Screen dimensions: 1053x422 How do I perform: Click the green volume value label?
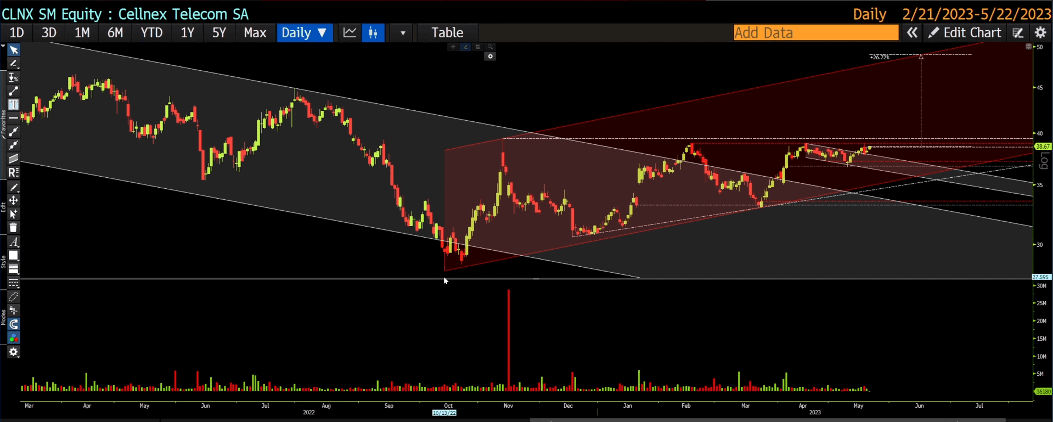1043,391
